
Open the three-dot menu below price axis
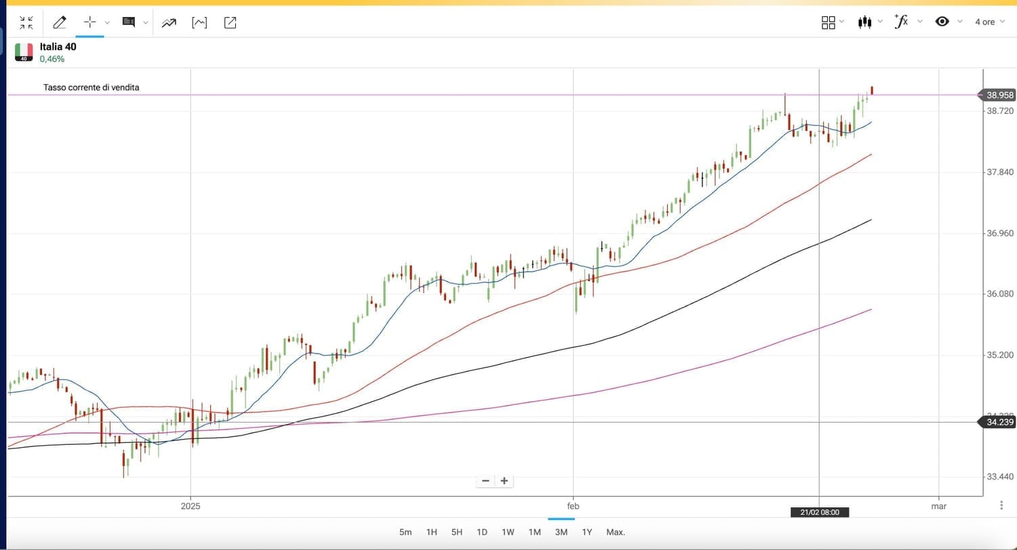pyautogui.click(x=1001, y=505)
